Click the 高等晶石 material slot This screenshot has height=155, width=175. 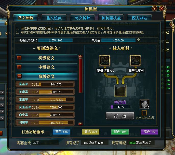pyautogui.click(x=135, y=60)
